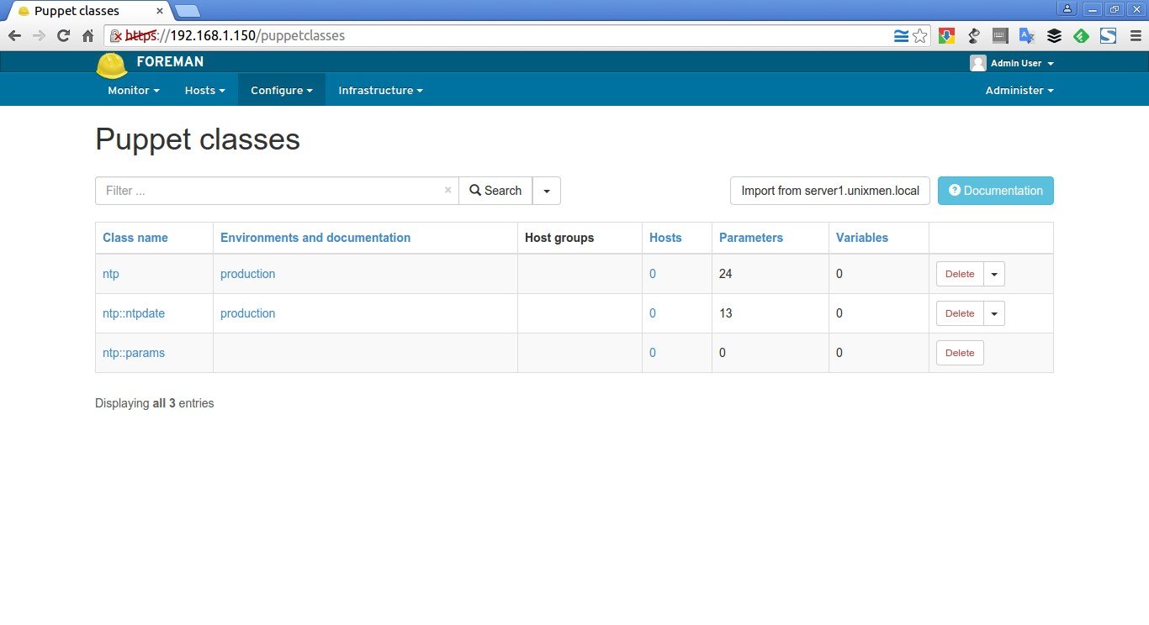Reload the page with the refresh icon

coord(63,36)
